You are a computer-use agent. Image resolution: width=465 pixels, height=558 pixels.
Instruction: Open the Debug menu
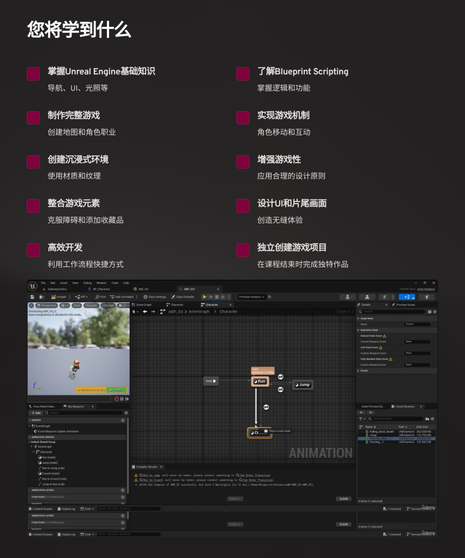point(88,283)
